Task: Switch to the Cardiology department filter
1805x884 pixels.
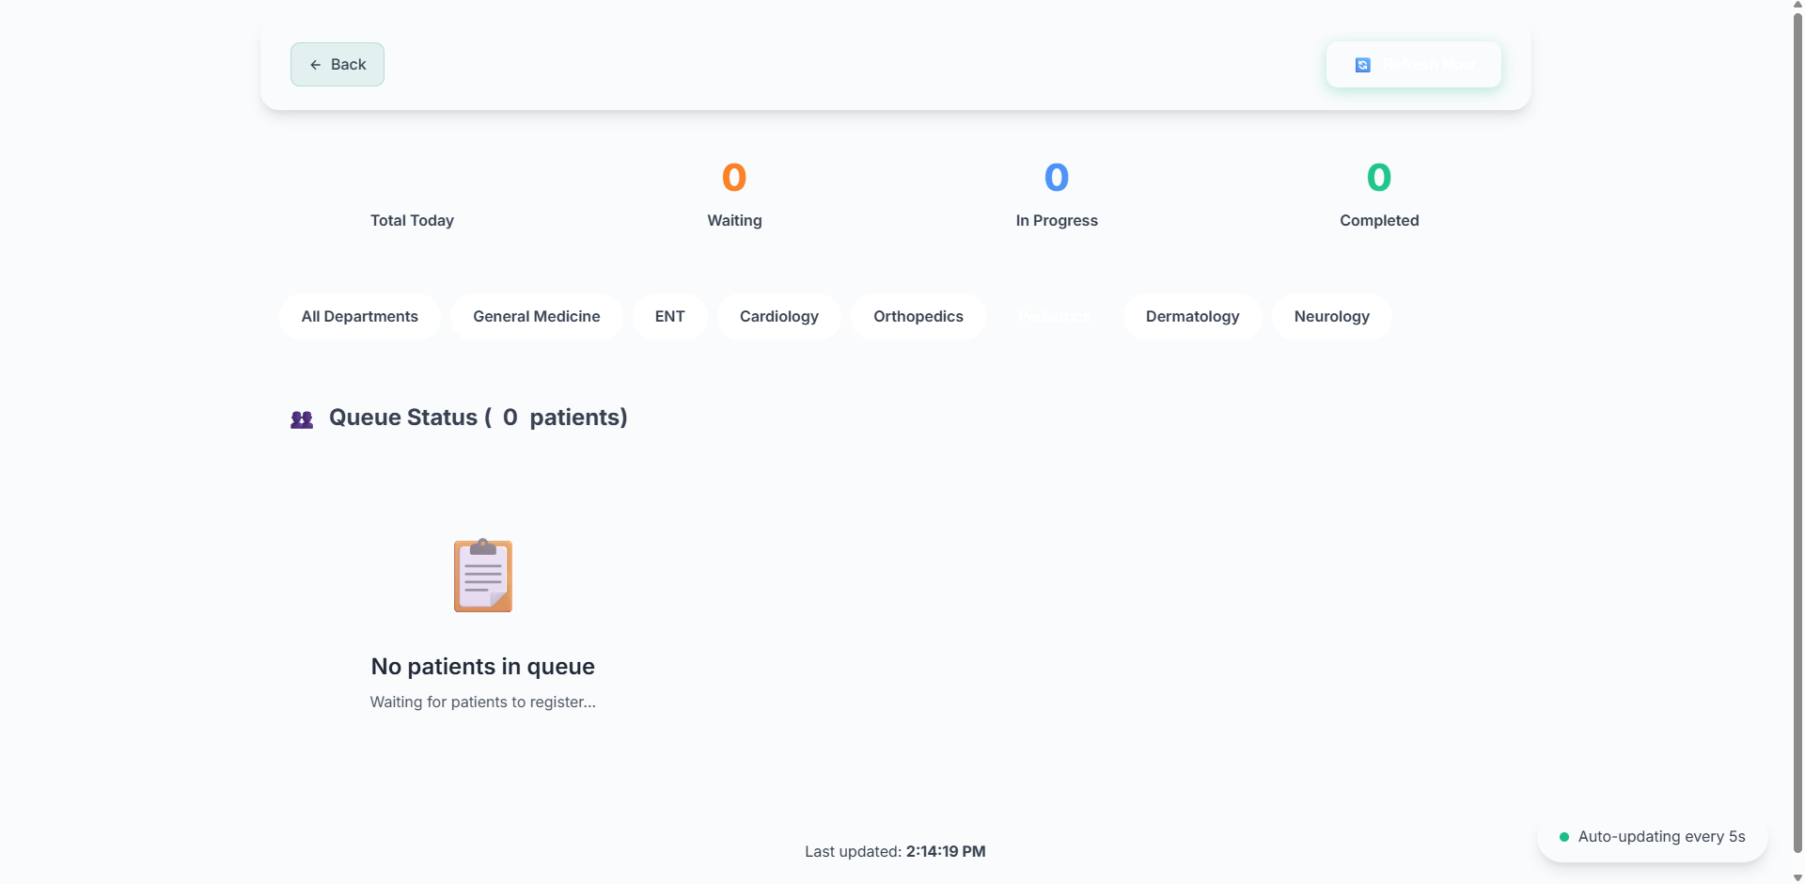Action: [x=779, y=316]
